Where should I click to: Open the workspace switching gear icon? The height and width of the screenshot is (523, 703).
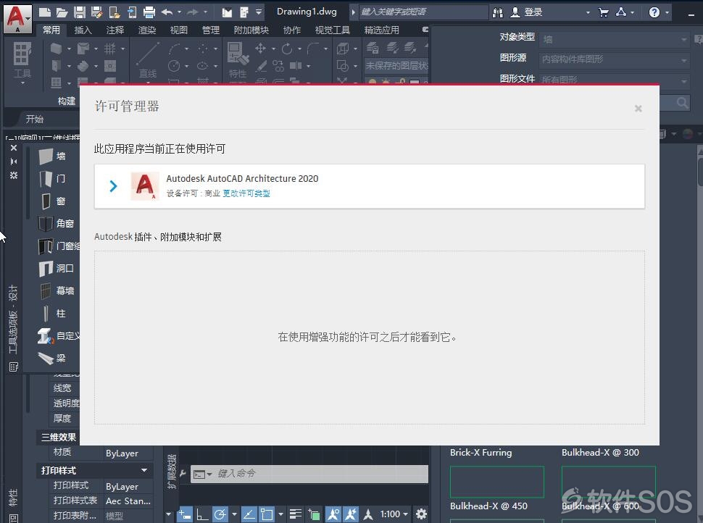[421, 514]
